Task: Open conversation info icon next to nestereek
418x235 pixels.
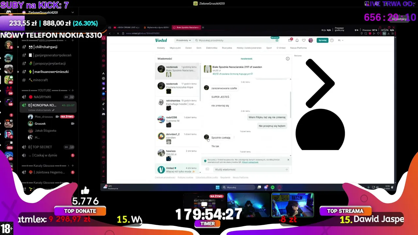Action: coord(288,59)
